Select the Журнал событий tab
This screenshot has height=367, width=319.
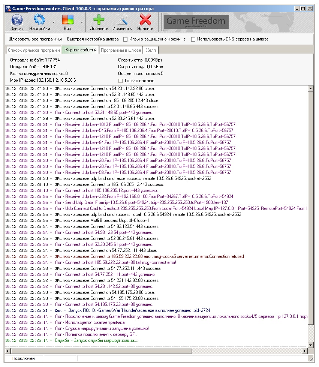(x=80, y=50)
